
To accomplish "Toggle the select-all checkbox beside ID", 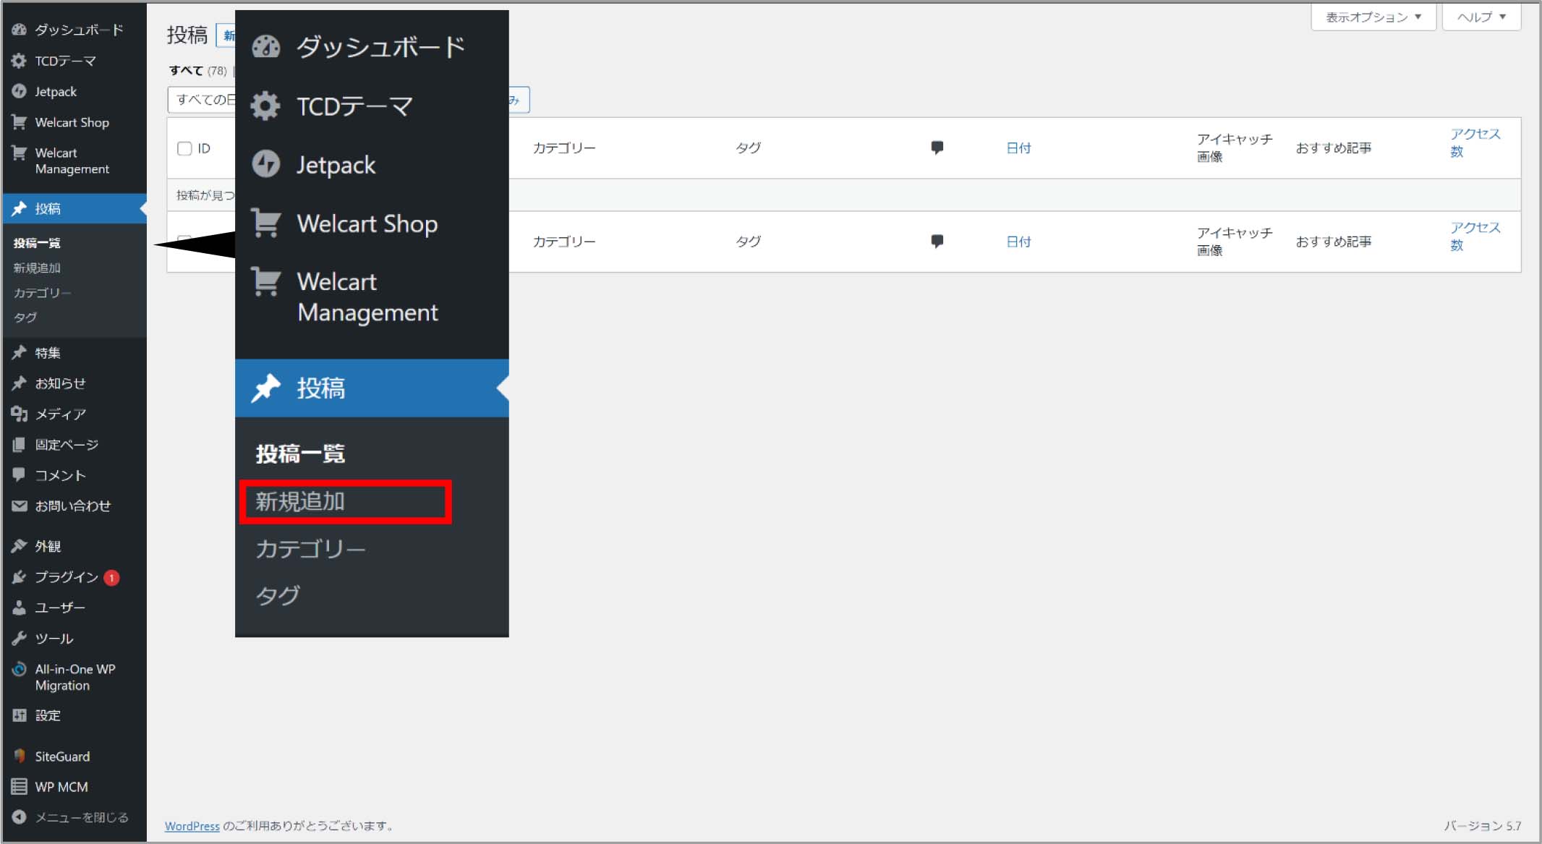I will [184, 148].
